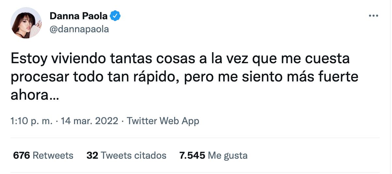392x174 pixels.
Task: Click the date 14 mar. 2022
Action: 89,121
